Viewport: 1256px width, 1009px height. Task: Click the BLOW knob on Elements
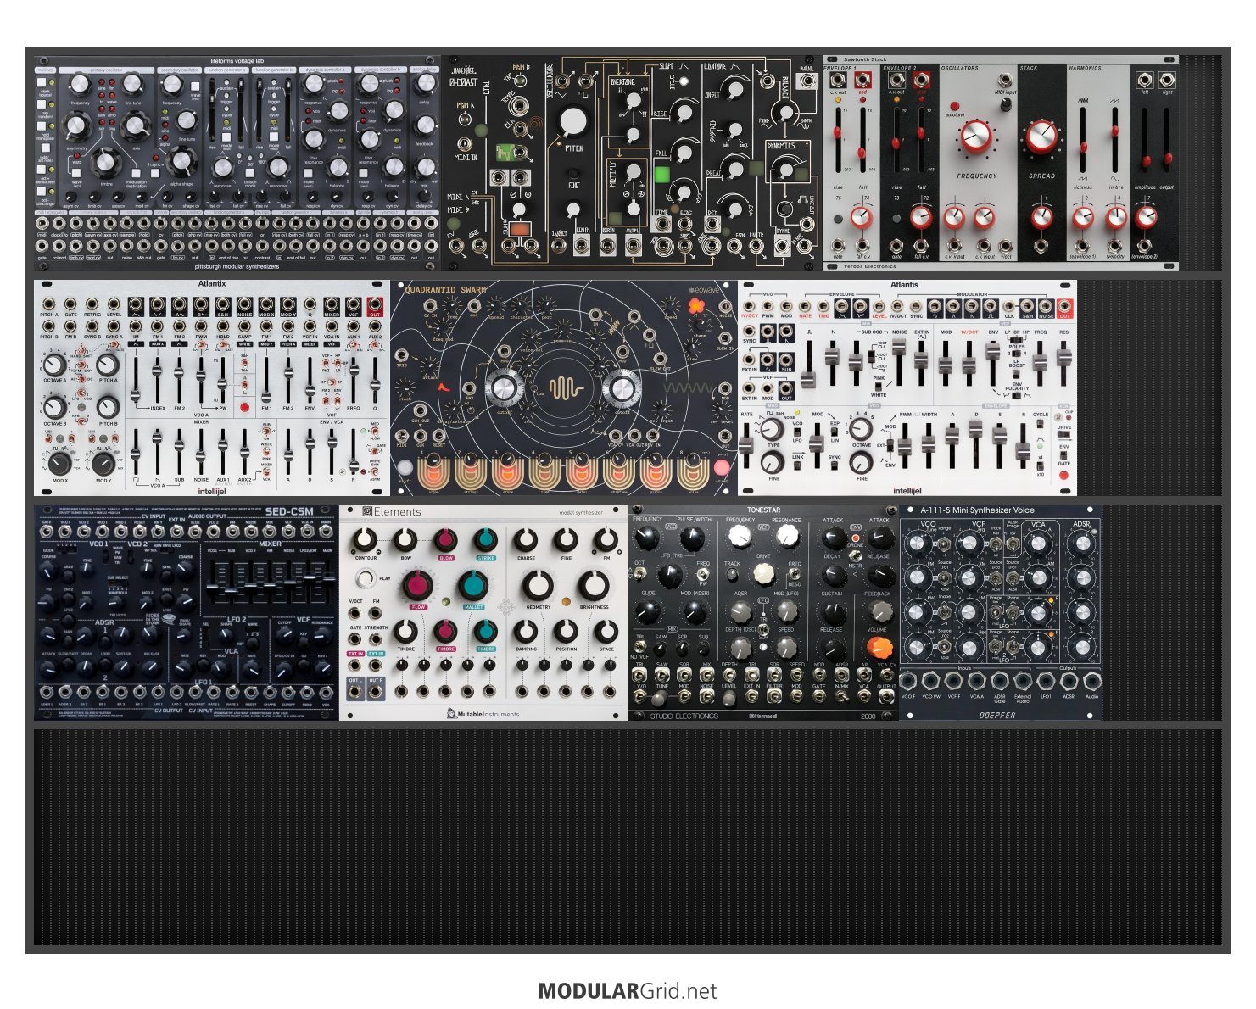tap(445, 540)
